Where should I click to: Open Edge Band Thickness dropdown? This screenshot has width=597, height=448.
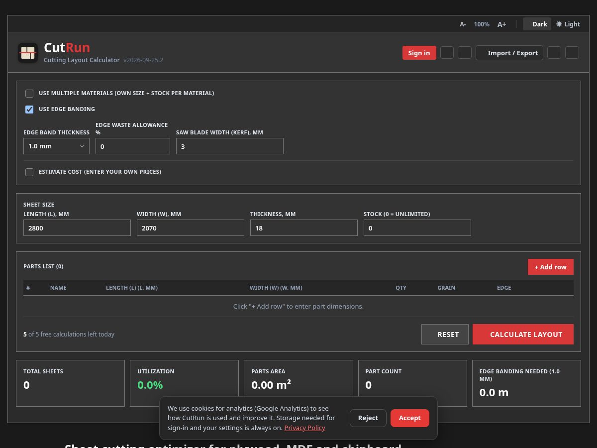click(x=56, y=146)
